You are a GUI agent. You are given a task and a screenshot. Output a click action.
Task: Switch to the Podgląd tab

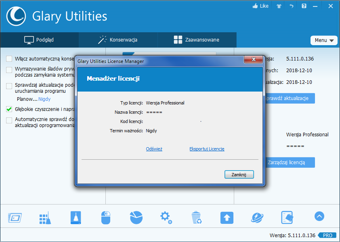pyautogui.click(x=40, y=40)
